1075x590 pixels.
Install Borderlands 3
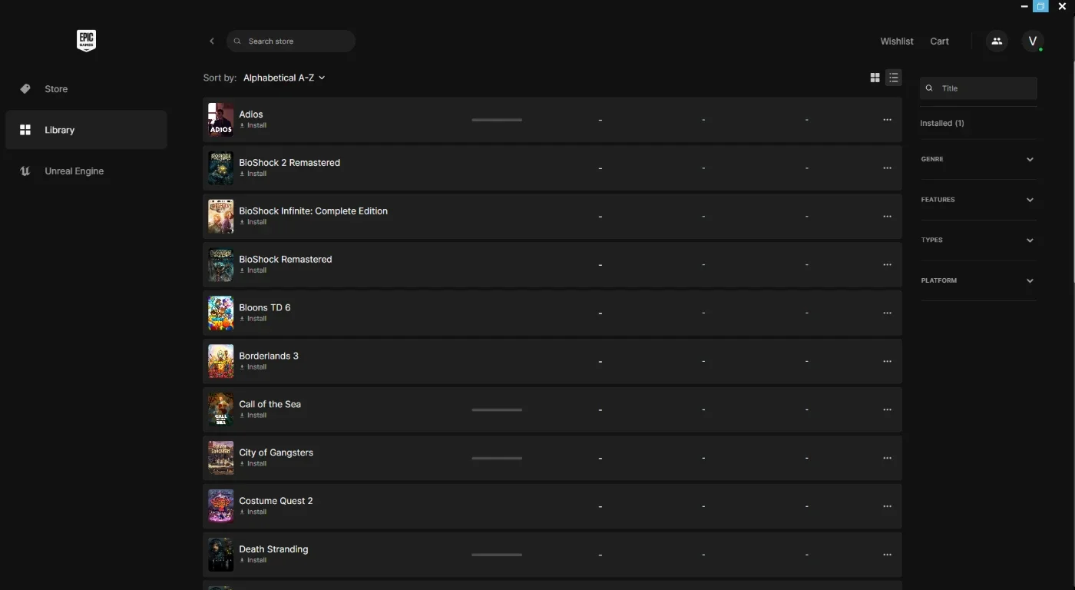[x=253, y=367]
